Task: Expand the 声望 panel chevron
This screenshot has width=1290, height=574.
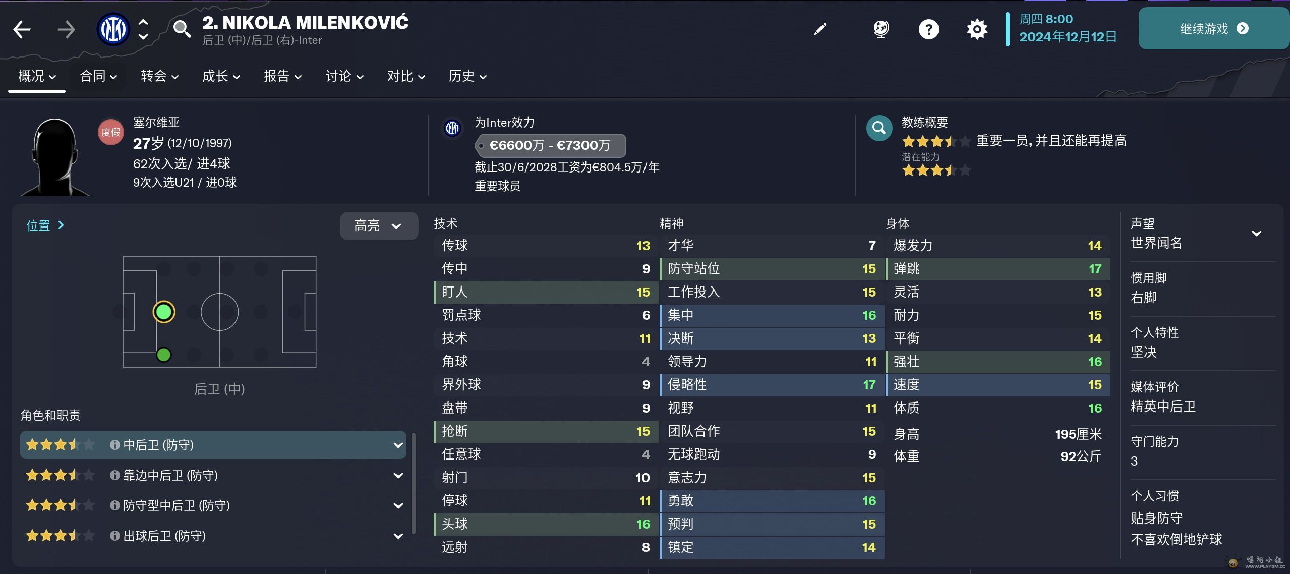Action: [x=1256, y=233]
